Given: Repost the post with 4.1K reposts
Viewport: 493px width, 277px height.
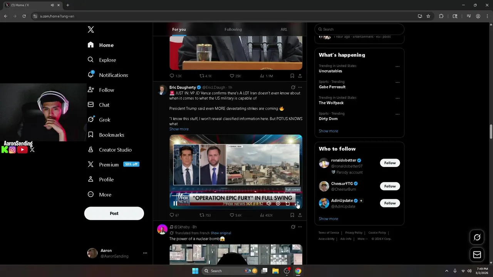Looking at the screenshot, I should coord(205,76).
